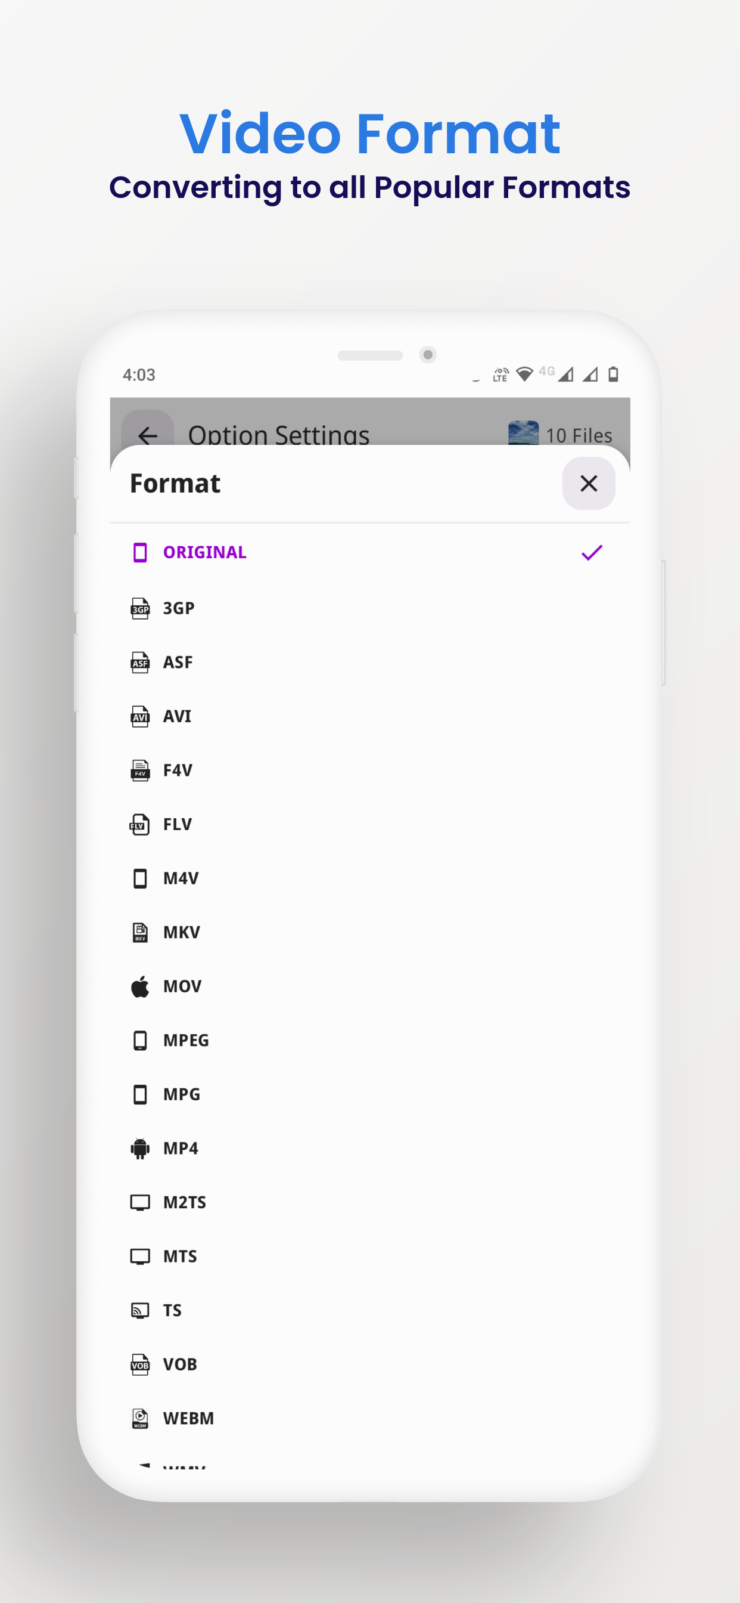Choose the MPEG format
740x1603 pixels.
pos(185,1041)
